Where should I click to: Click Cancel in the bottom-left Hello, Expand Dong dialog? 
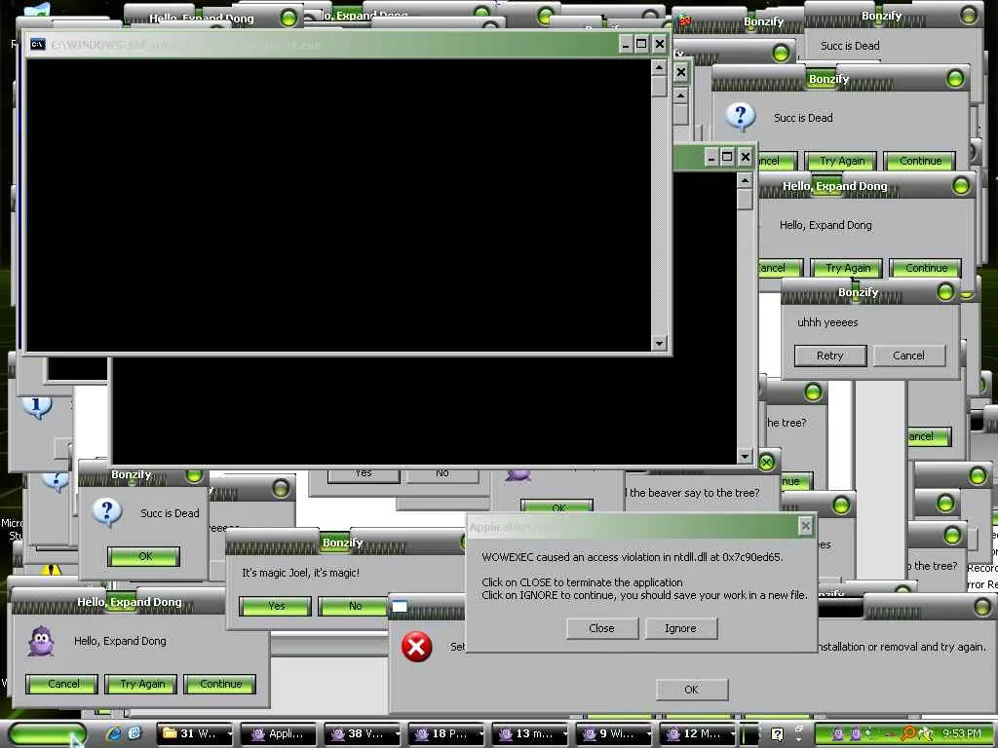pyautogui.click(x=62, y=685)
